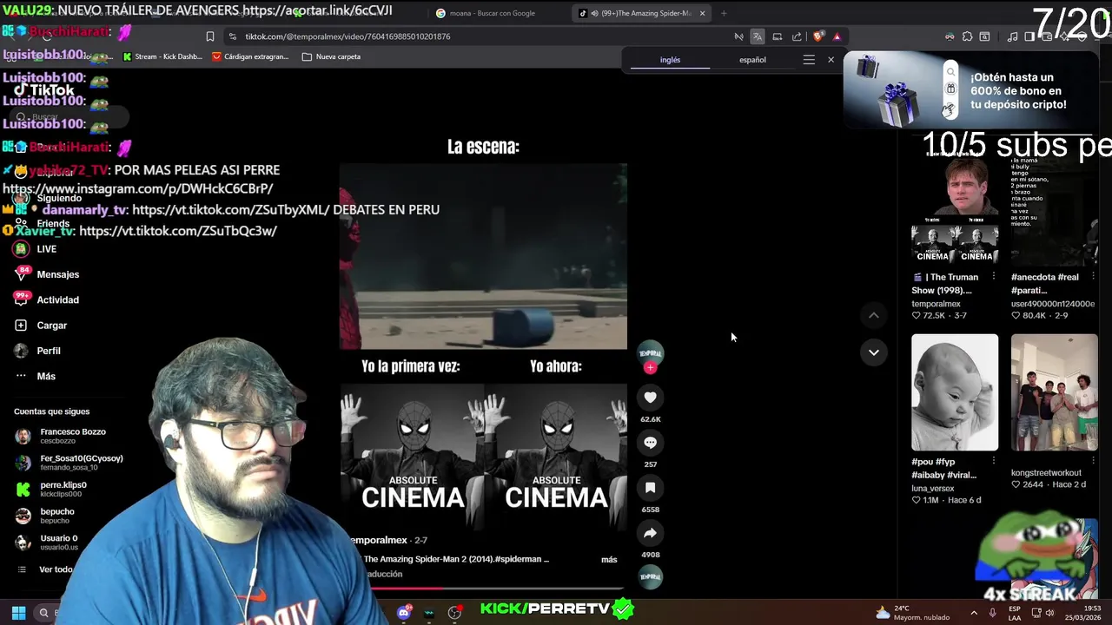1112x625 pixels.
Task: Click the crypto deposit bonus ad banner
Action: coord(970,91)
